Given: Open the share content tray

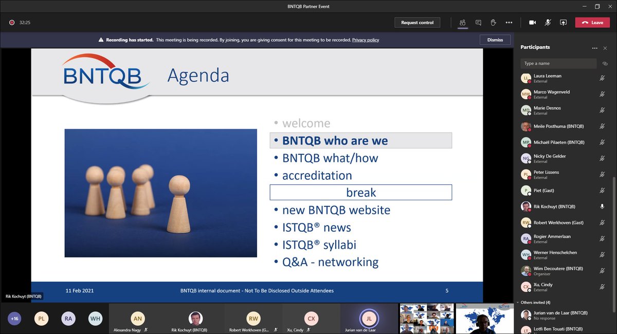Looking at the screenshot, I should (564, 23).
